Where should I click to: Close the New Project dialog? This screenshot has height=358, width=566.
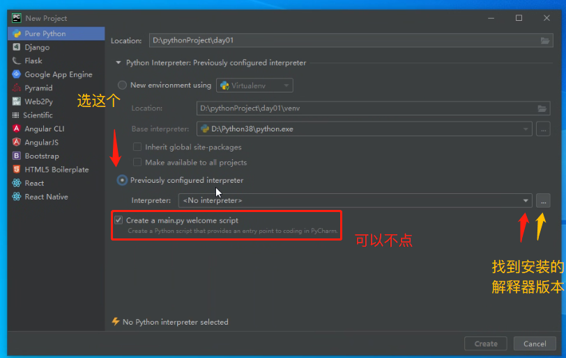pos(546,18)
